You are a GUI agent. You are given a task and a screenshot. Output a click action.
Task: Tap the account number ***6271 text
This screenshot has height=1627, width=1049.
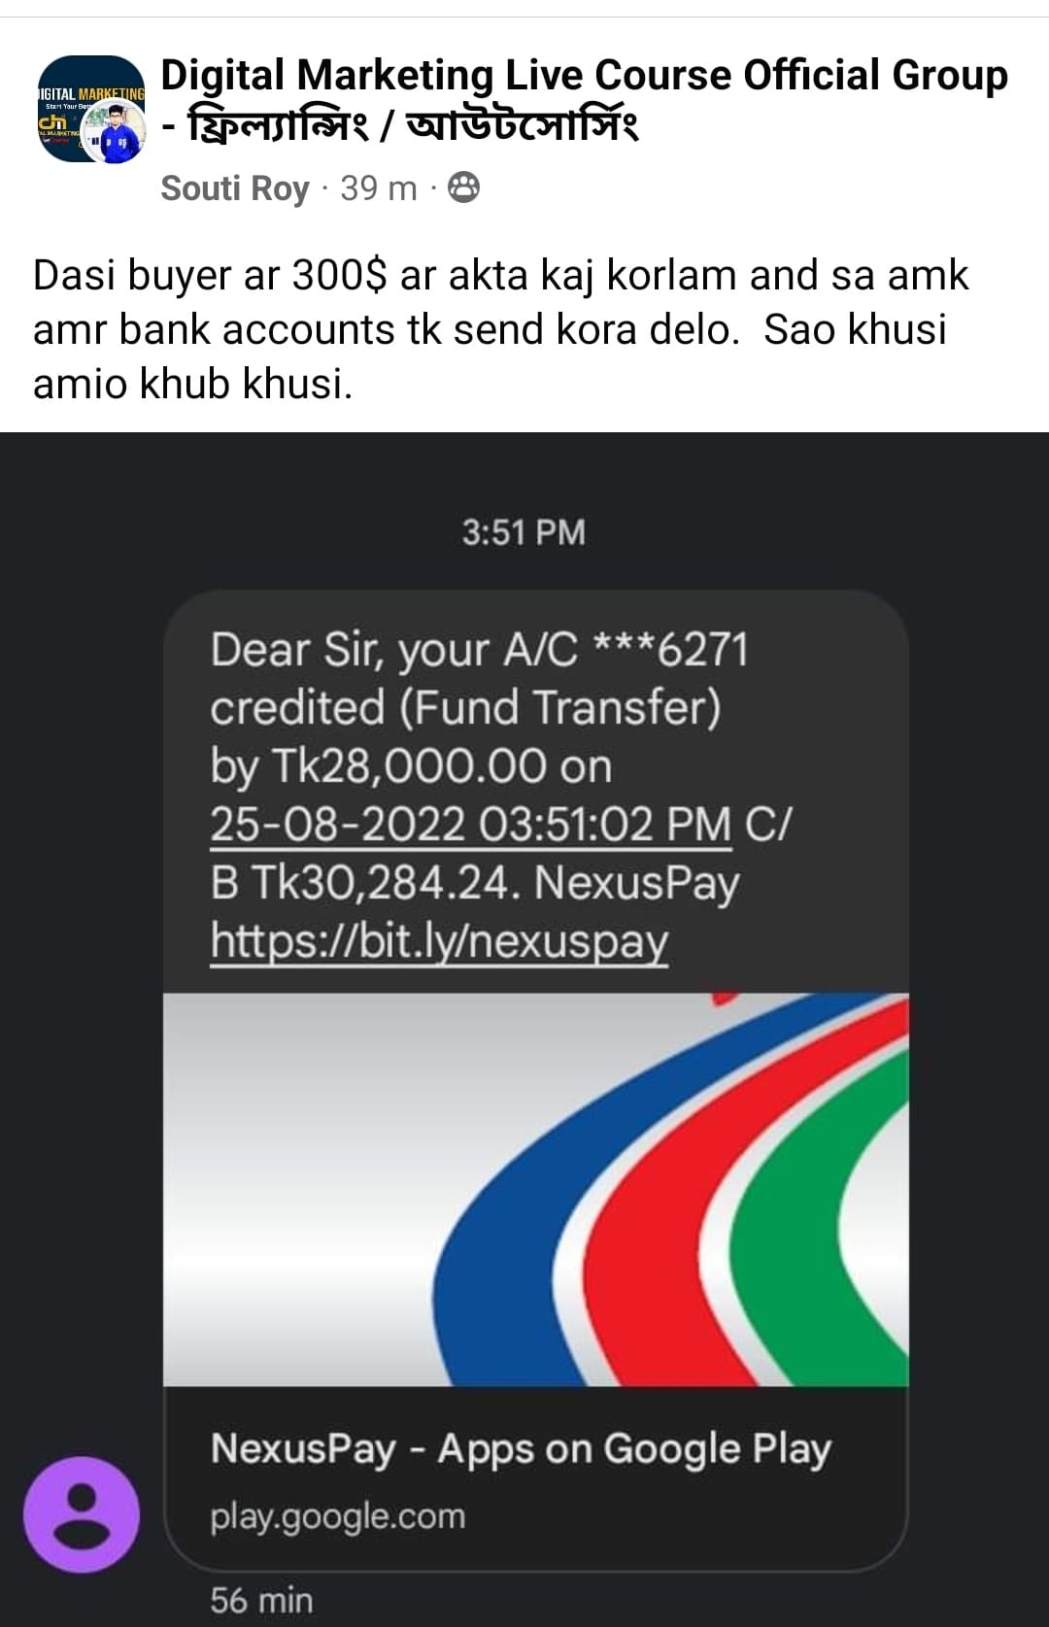670,650
